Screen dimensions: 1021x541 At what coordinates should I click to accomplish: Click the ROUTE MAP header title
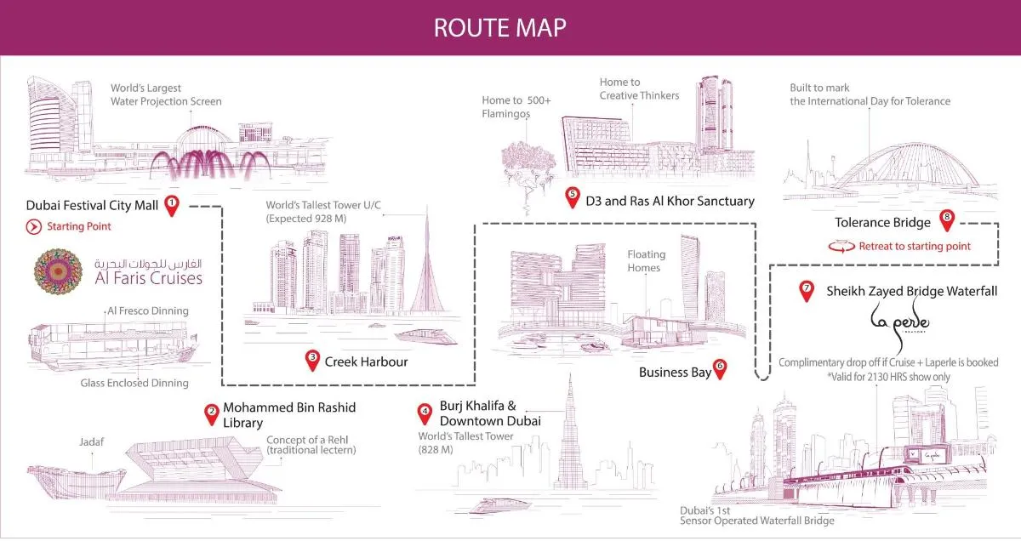(x=499, y=27)
